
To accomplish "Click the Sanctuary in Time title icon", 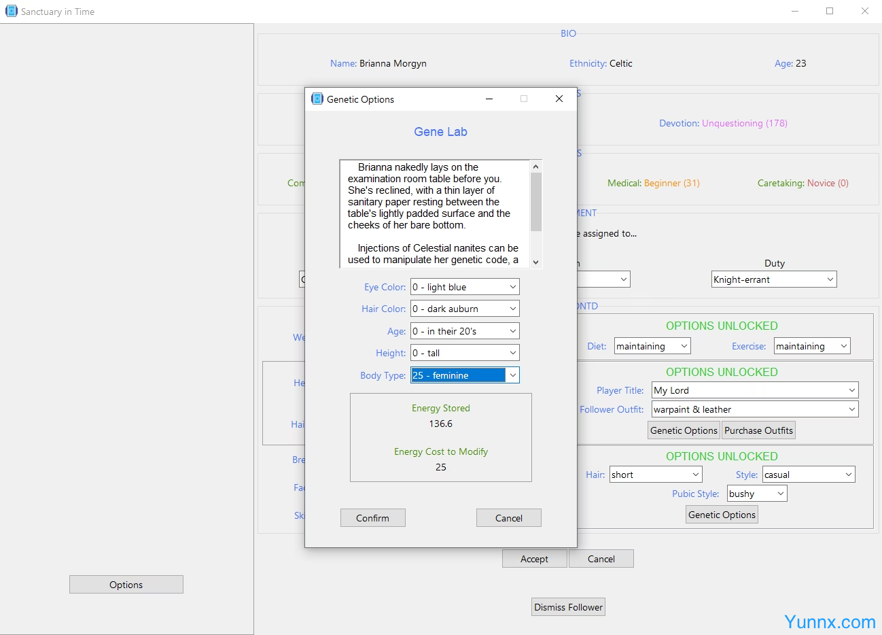I will pos(12,11).
